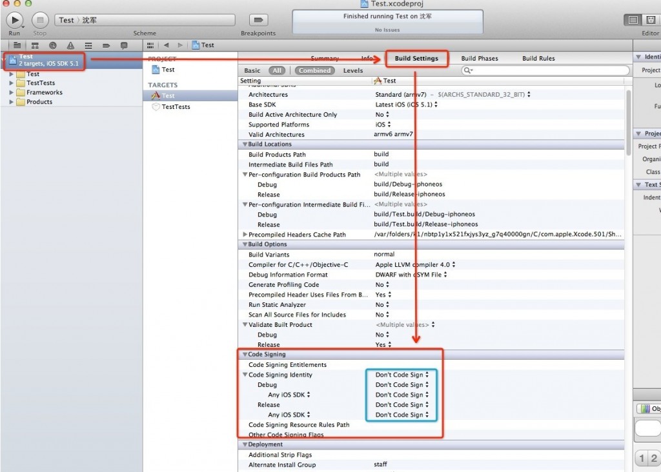The width and height of the screenshot is (661, 472).
Task: Open the Build Phases tab
Action: pos(480,59)
